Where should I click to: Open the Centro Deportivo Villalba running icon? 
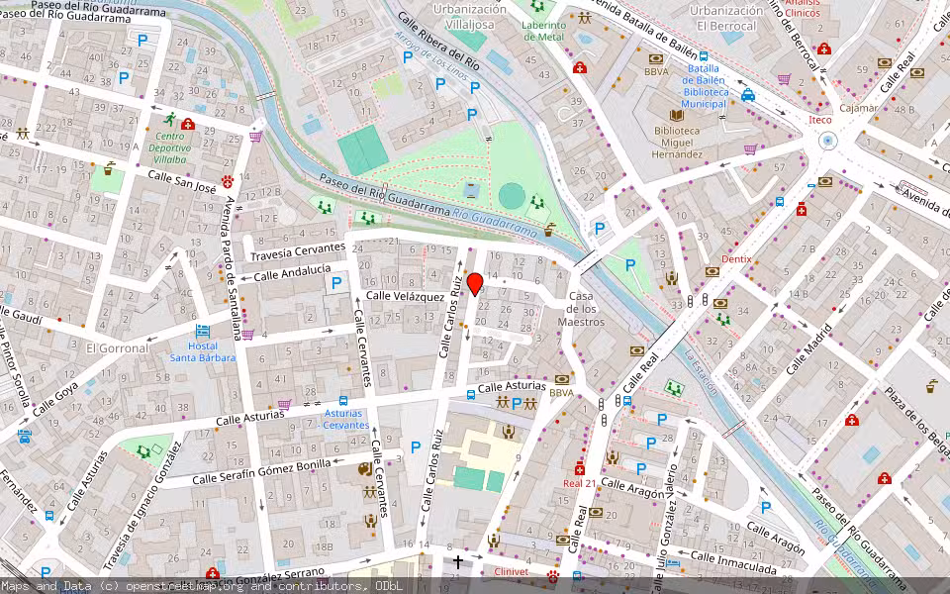point(170,119)
